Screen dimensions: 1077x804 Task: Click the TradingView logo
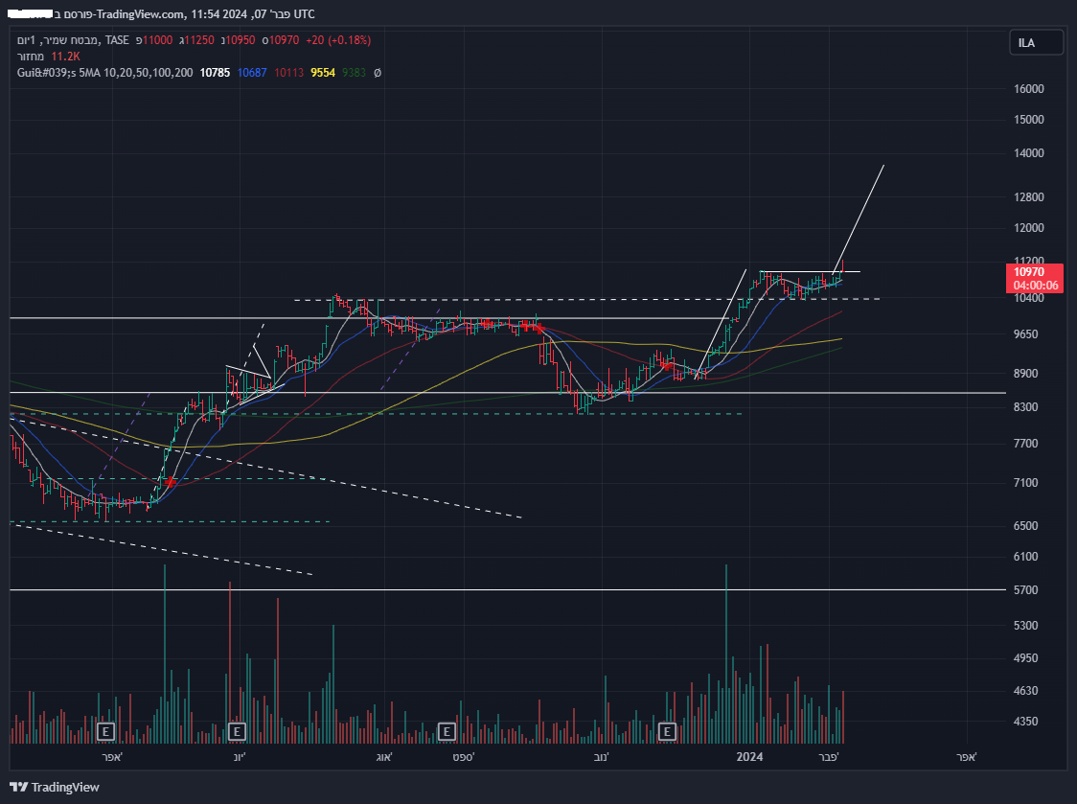55,787
